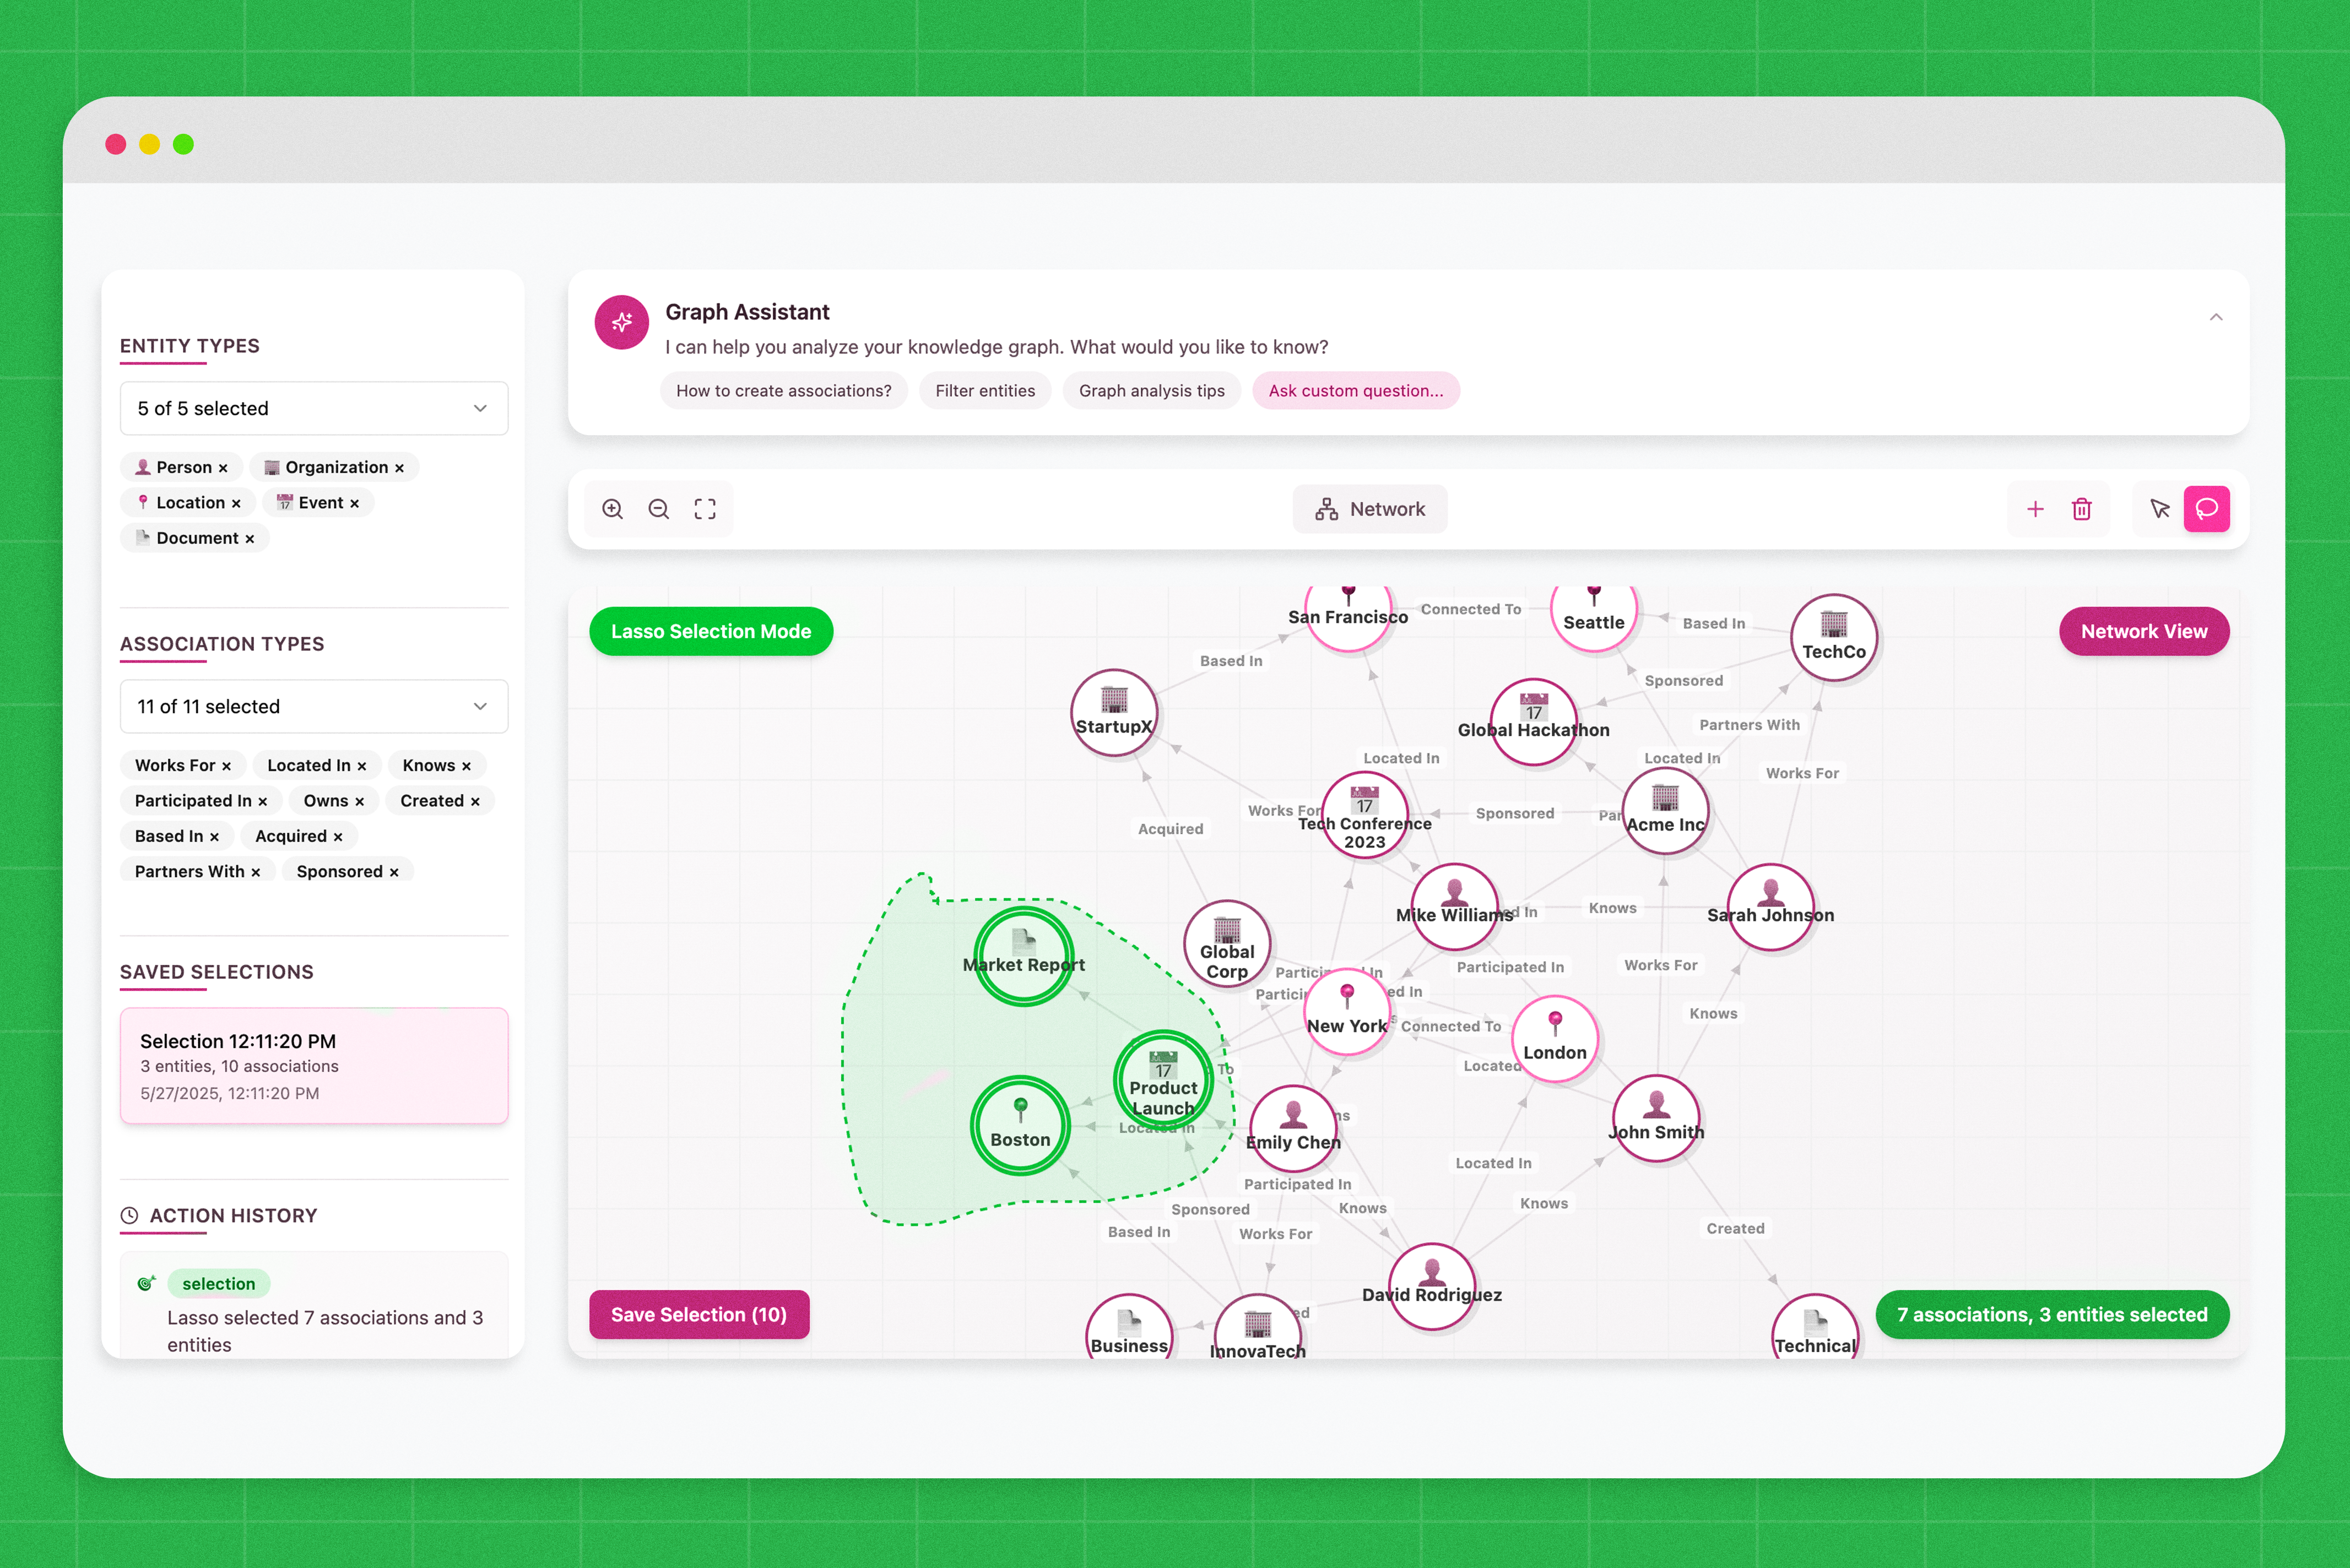
Task: Remove the Document entity type chip
Action: pos(250,539)
